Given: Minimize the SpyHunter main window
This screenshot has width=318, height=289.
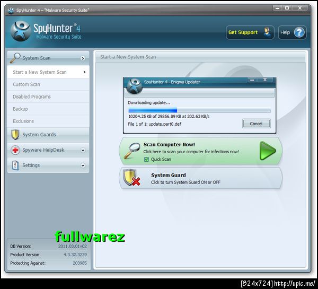Looking at the screenshot, I should [277, 8].
